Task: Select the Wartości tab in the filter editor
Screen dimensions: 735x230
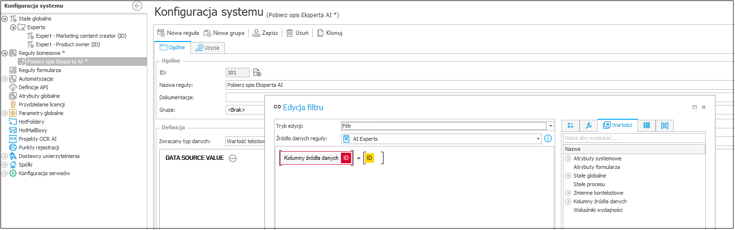Action: pos(618,125)
